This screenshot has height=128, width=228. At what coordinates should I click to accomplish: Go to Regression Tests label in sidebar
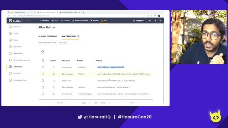(x=20, y=80)
